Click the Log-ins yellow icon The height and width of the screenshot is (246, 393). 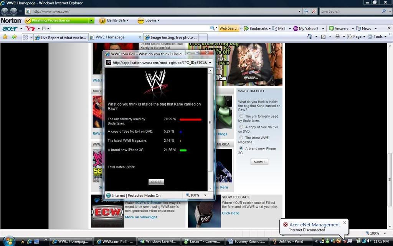pos(141,21)
